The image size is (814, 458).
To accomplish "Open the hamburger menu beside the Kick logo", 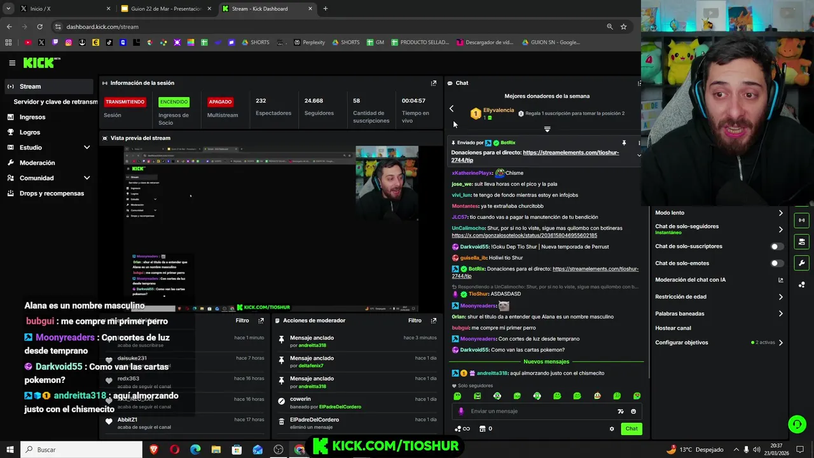I will pos(12,63).
